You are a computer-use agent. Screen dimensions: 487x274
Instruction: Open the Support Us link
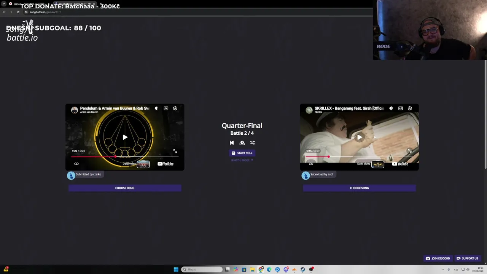(467, 258)
